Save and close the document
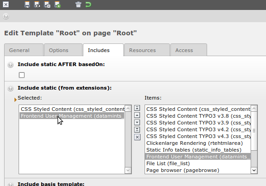This screenshot has width=266, height=186. click(x=47, y=5)
